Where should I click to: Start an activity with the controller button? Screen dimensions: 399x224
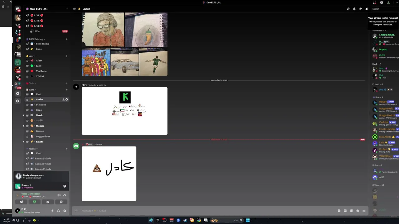(48, 202)
